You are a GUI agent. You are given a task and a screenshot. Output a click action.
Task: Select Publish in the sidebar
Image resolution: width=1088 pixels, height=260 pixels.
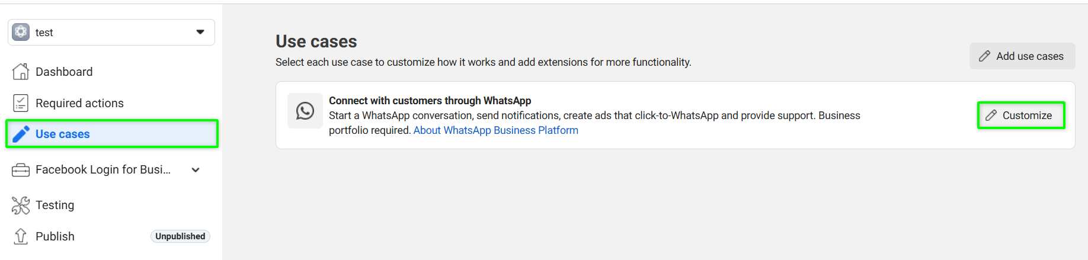point(55,236)
